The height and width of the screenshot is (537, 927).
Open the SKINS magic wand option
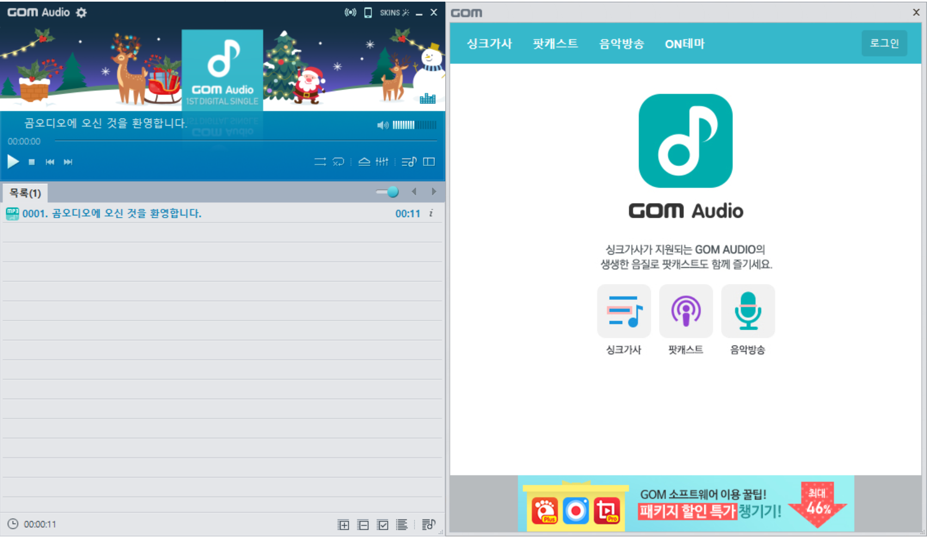[395, 13]
